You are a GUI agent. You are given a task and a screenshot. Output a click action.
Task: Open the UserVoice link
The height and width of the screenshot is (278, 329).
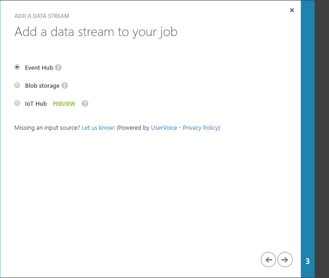tap(164, 127)
